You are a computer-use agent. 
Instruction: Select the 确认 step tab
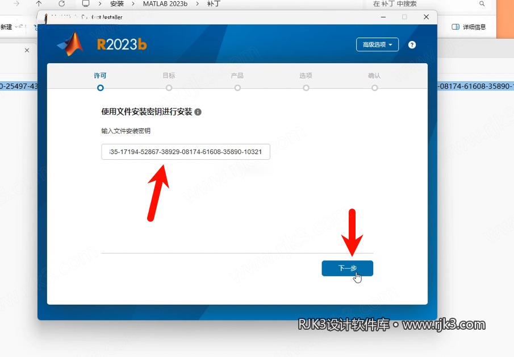[374, 76]
